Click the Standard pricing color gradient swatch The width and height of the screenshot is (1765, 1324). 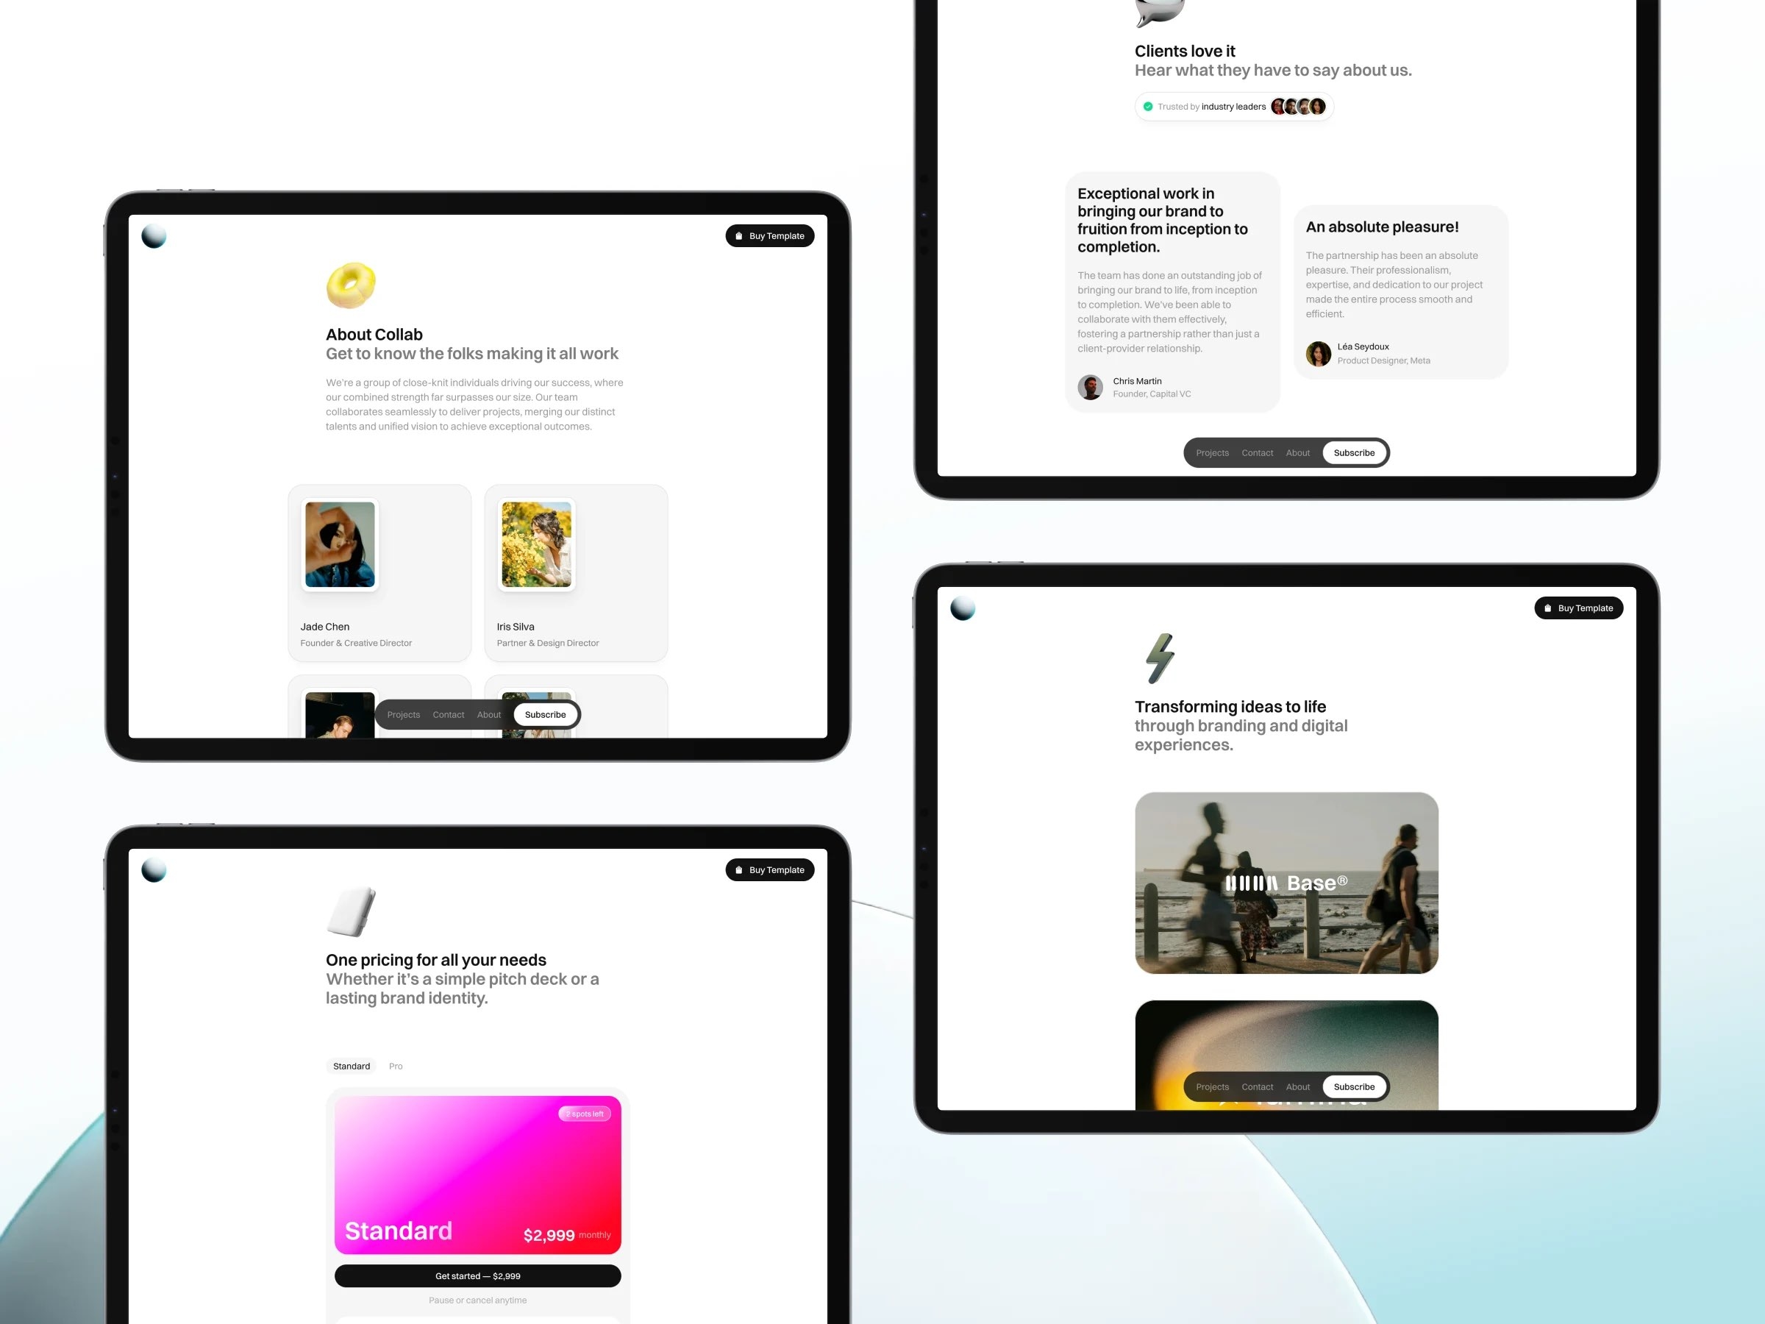point(478,1172)
